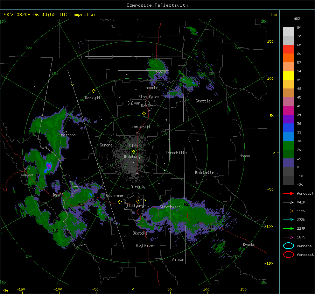Click the blue echo core near Stettler
Viewport: 315px width, 294px height.
(x=193, y=83)
